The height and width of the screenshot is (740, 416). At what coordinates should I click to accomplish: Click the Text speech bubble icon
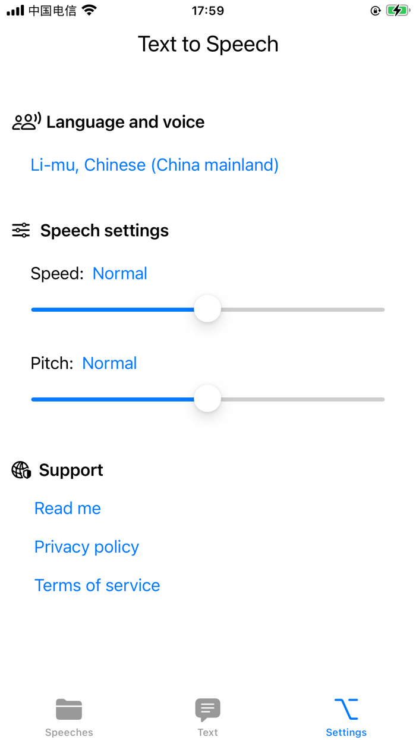pos(207,707)
